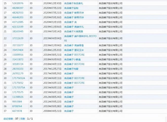Open registration number 52610076 link
This screenshot has height=122, width=167.
click(x=18, y=3)
